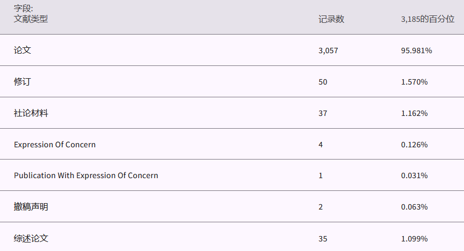Click the 1.099% percentage cell
The image size is (464, 251).
point(414,239)
